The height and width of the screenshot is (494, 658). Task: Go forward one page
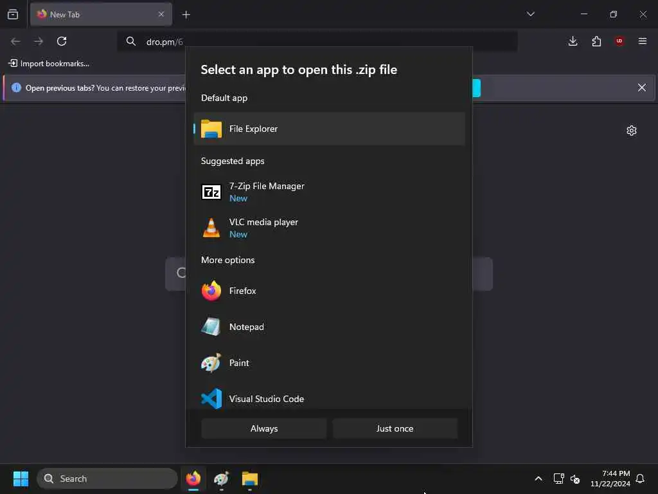[x=39, y=41]
